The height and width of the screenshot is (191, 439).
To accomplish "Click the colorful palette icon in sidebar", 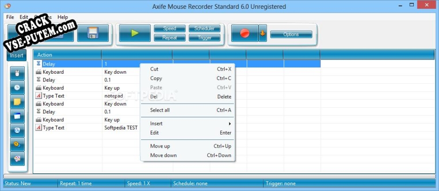I will point(17,159).
